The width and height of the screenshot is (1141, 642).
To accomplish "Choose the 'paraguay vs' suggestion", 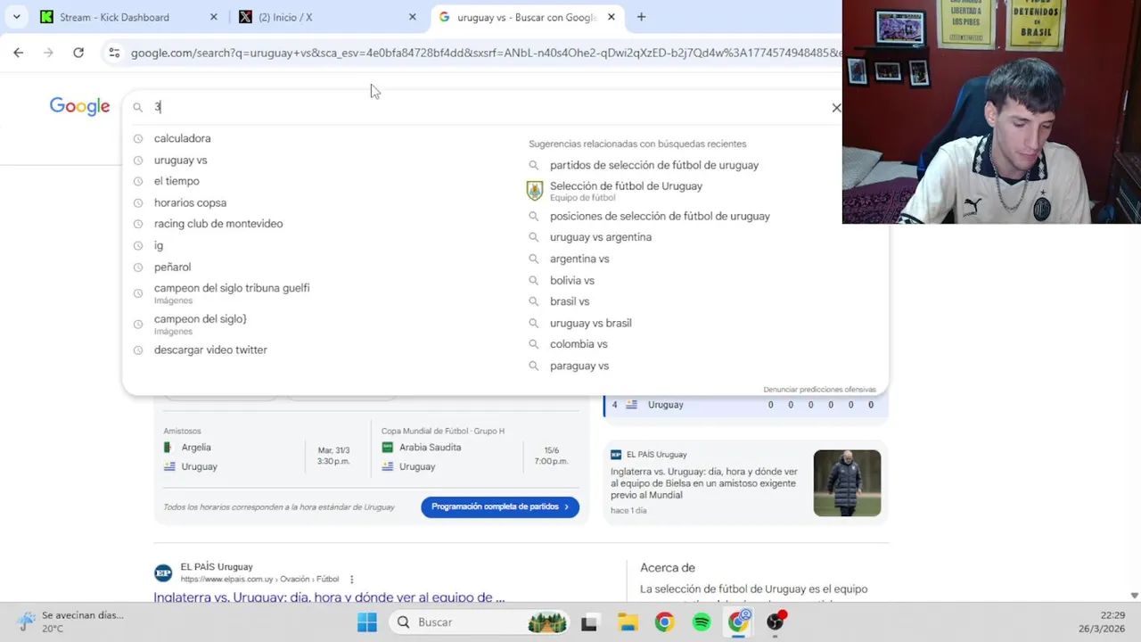I will pyautogui.click(x=579, y=366).
